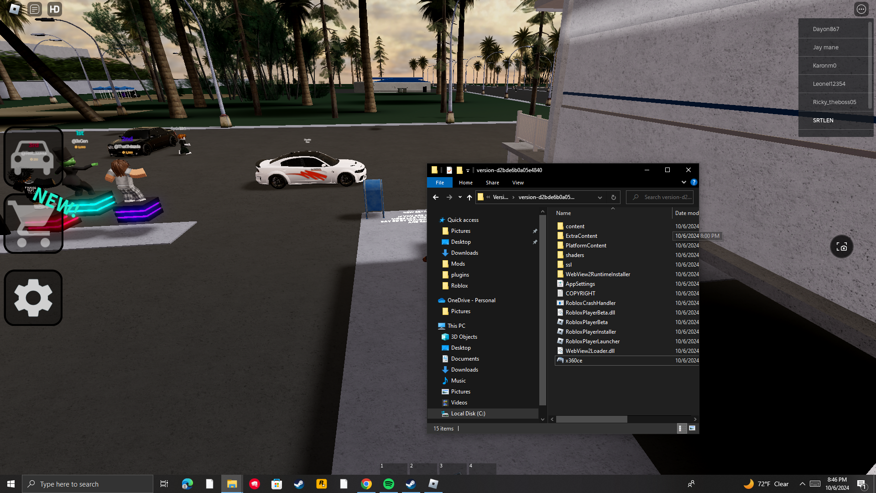Screen dimensions: 876x493
Task: Open the Roblox menu icon
Action: pos(14,9)
